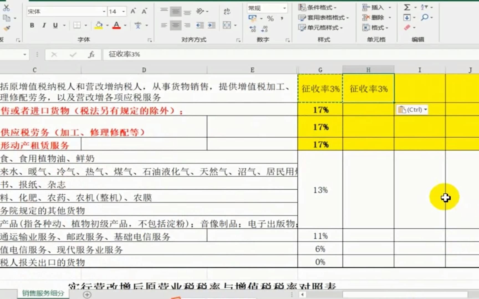The image size is (479, 299).
Task: Click the Clear eraser icon
Action: tap(407, 28)
